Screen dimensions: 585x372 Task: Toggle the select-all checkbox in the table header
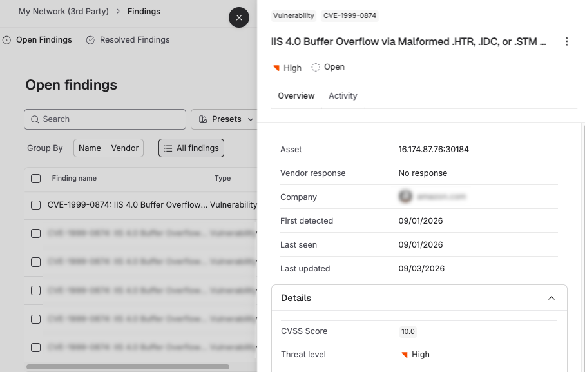pyautogui.click(x=36, y=179)
